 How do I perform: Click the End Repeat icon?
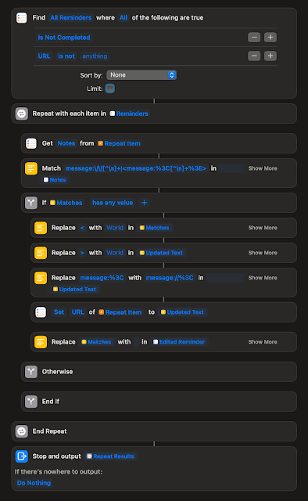point(22,431)
